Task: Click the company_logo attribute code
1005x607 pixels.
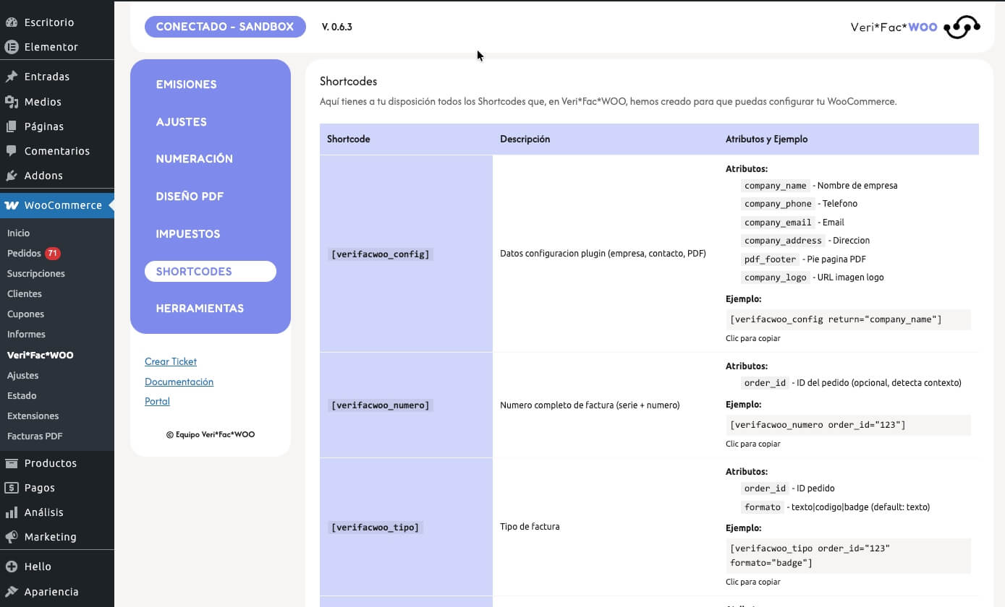Action: coord(776,277)
